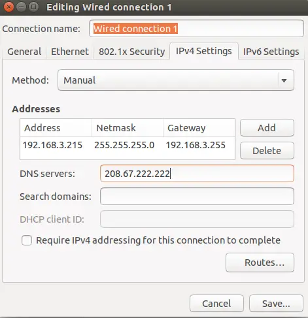Viewport: 308px width, 318px height.
Task: Delete the selected address row
Action: click(x=267, y=151)
